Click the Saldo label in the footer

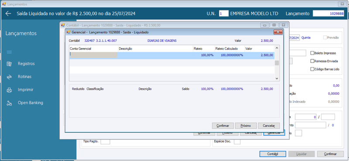click(x=185, y=89)
